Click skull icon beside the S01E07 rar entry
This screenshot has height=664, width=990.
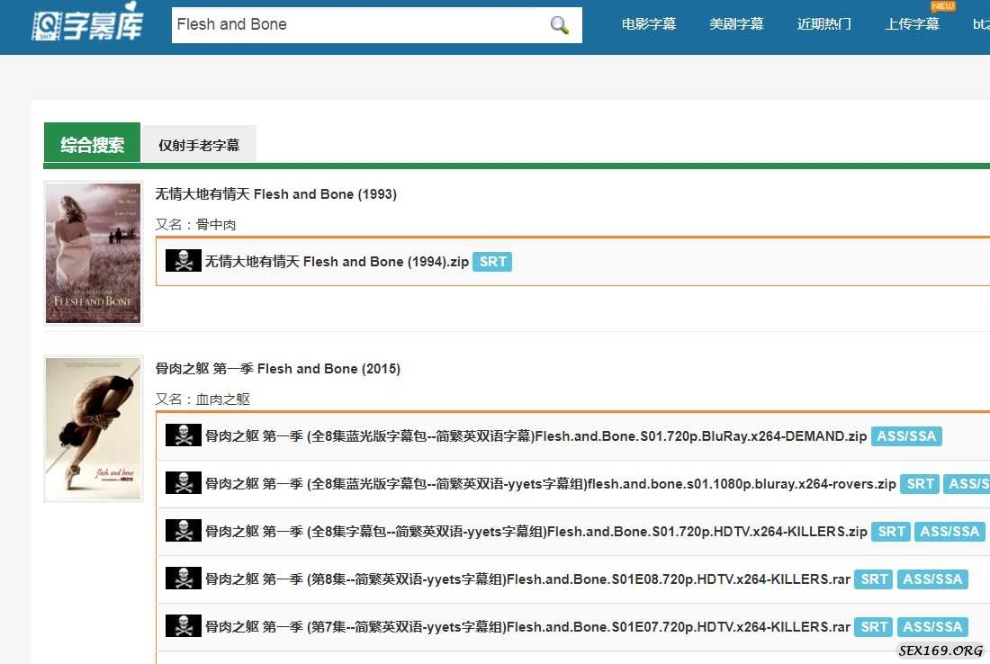click(x=183, y=626)
